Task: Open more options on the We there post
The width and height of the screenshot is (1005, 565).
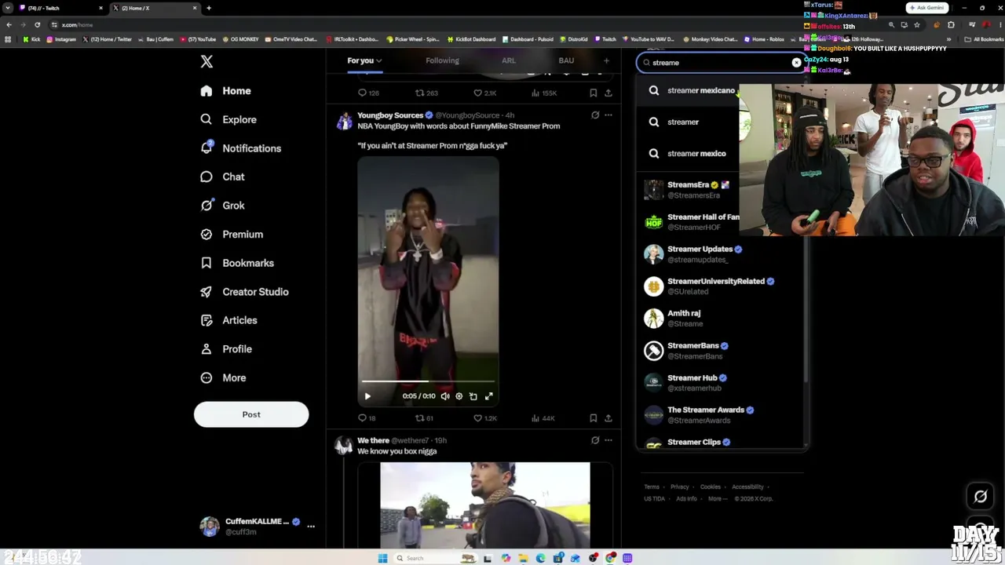Action: 608,440
